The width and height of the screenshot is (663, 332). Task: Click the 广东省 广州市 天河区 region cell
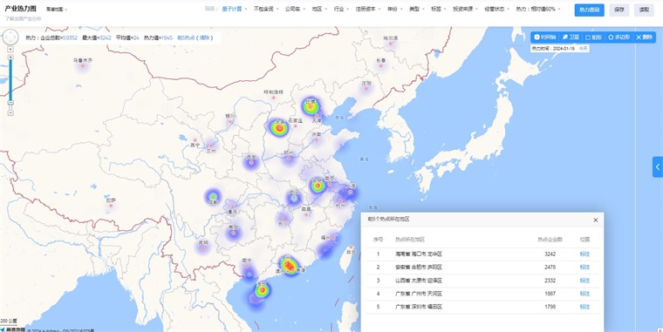pos(418,294)
